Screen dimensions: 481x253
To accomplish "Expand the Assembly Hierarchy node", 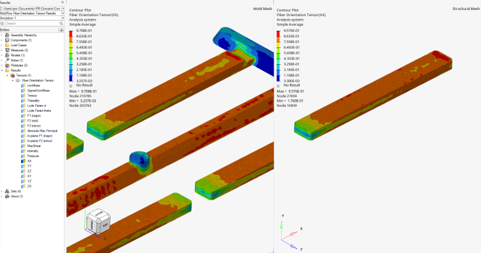I will (x=2, y=35).
